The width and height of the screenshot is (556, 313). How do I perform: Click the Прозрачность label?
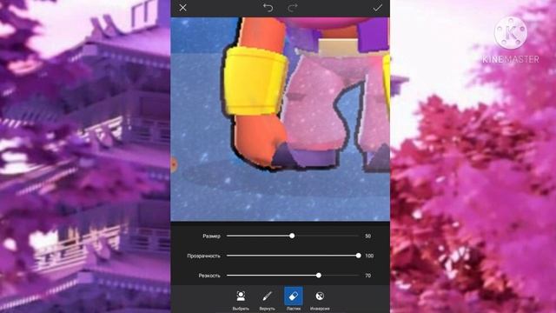tap(203, 256)
